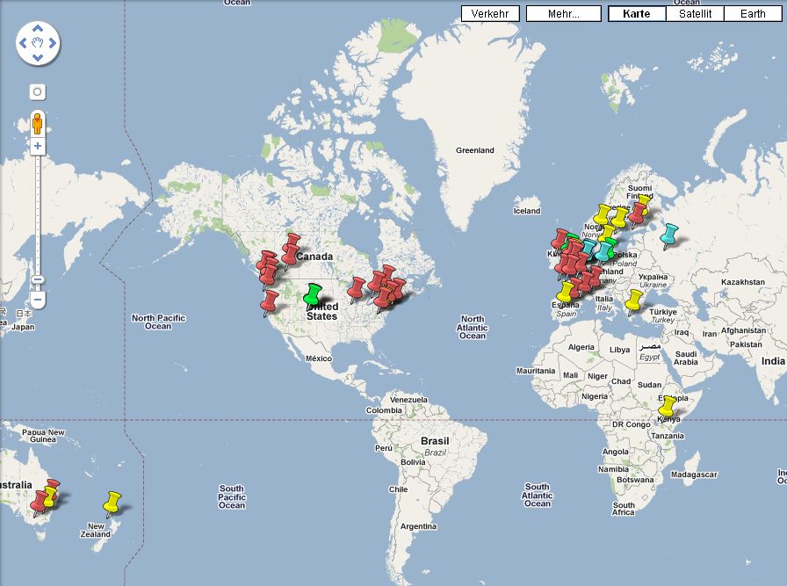
Task: Click the cyan pin next to the Polska label
Action: coord(603,251)
